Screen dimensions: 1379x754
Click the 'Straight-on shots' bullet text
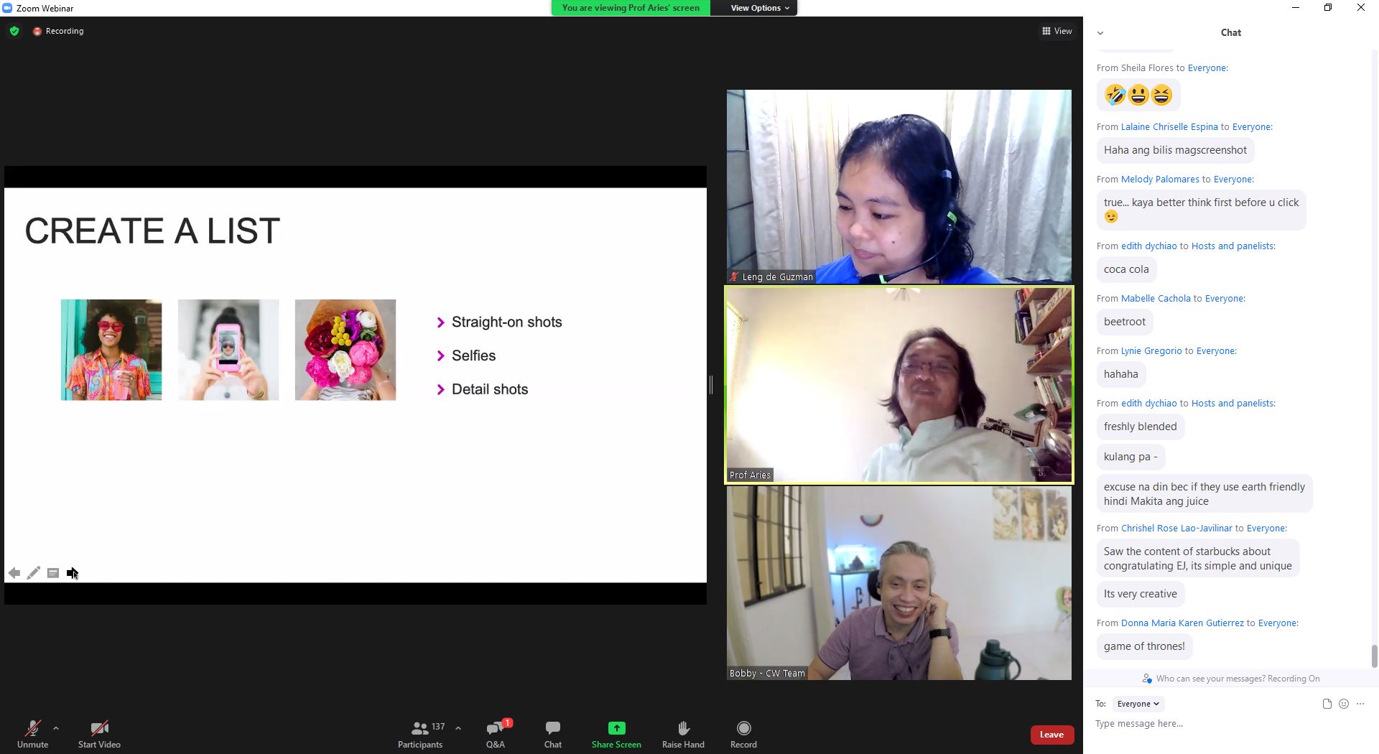coord(506,322)
